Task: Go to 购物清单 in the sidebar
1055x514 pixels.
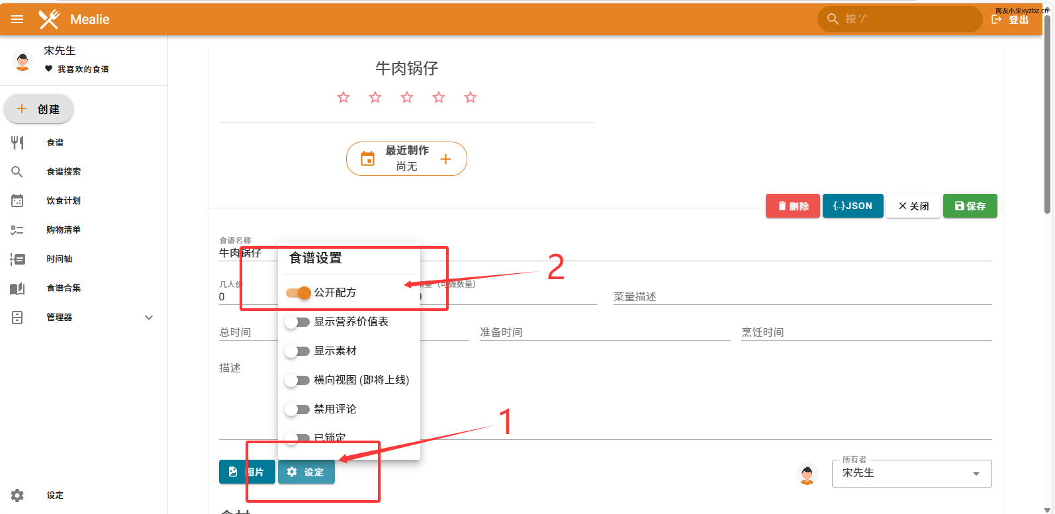Action: [x=63, y=230]
